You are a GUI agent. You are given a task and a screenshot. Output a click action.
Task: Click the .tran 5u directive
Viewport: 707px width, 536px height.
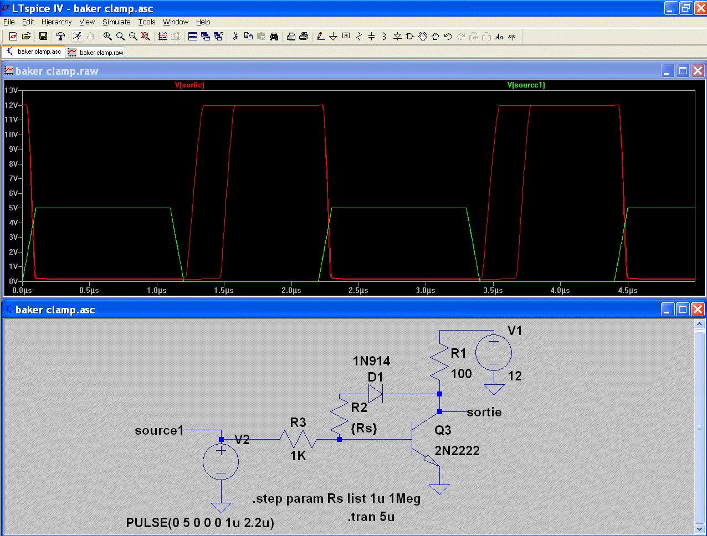(x=371, y=517)
